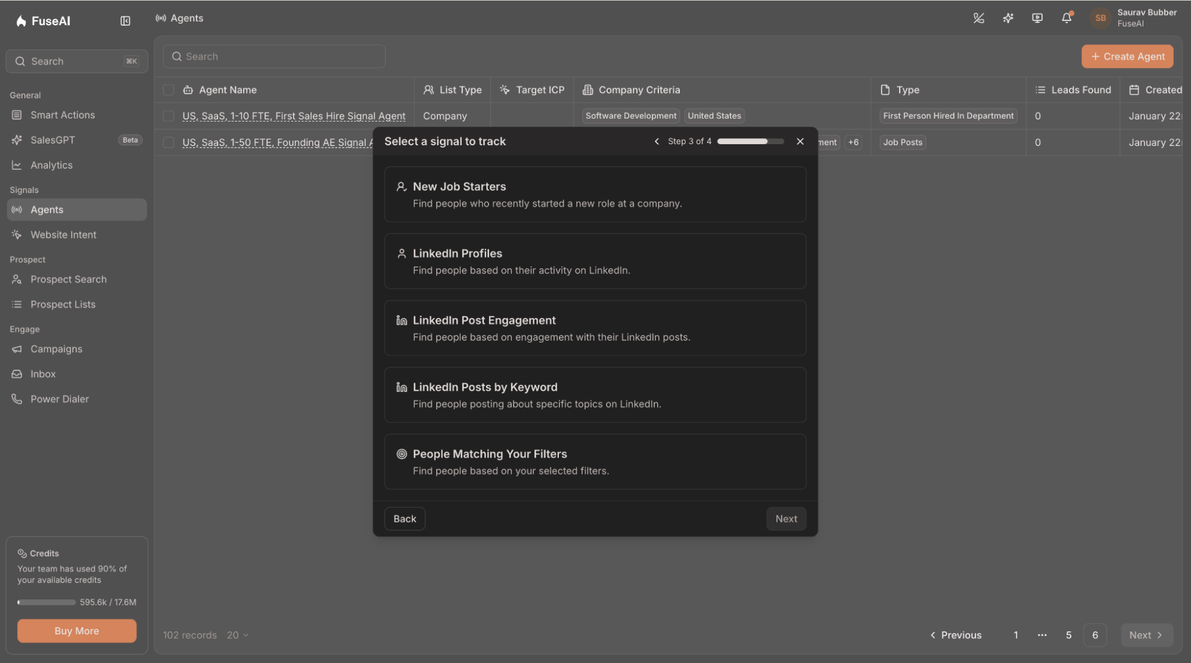This screenshot has width=1191, height=663.
Task: Select People Matching Your Filters signal
Action: tap(595, 462)
